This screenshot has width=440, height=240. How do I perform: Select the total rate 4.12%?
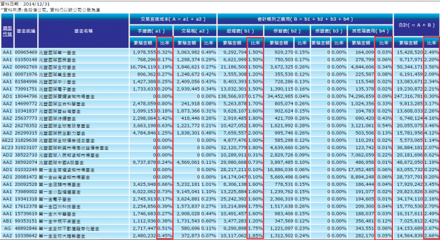[x=431, y=133]
